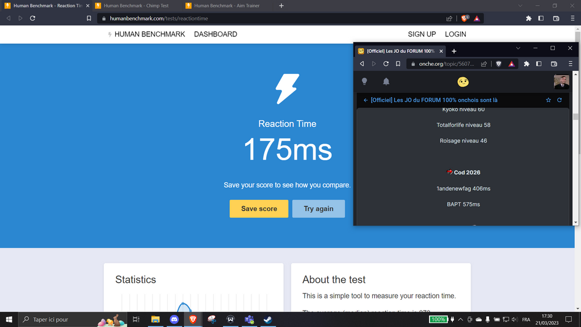Share the humanbenchmark.com page link
Screen dimensions: 581x327
(449, 18)
